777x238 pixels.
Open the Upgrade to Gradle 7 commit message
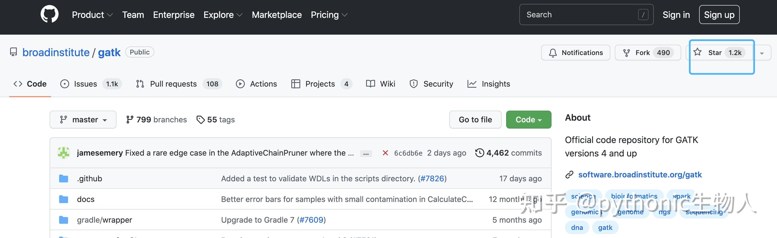258,220
